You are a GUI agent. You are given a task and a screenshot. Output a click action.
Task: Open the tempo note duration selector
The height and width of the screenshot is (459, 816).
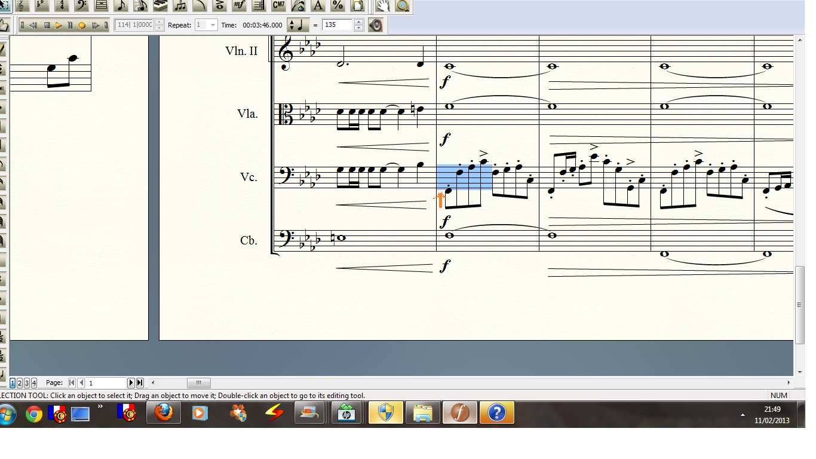298,25
